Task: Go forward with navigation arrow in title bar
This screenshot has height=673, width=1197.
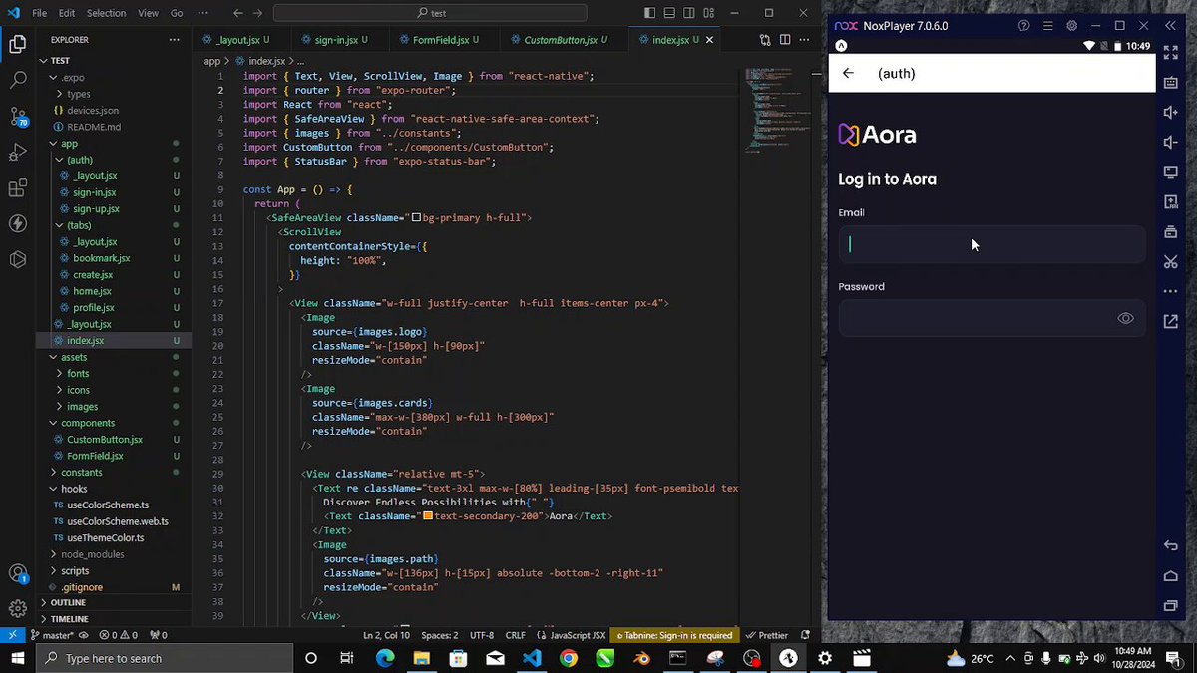Action: click(259, 13)
